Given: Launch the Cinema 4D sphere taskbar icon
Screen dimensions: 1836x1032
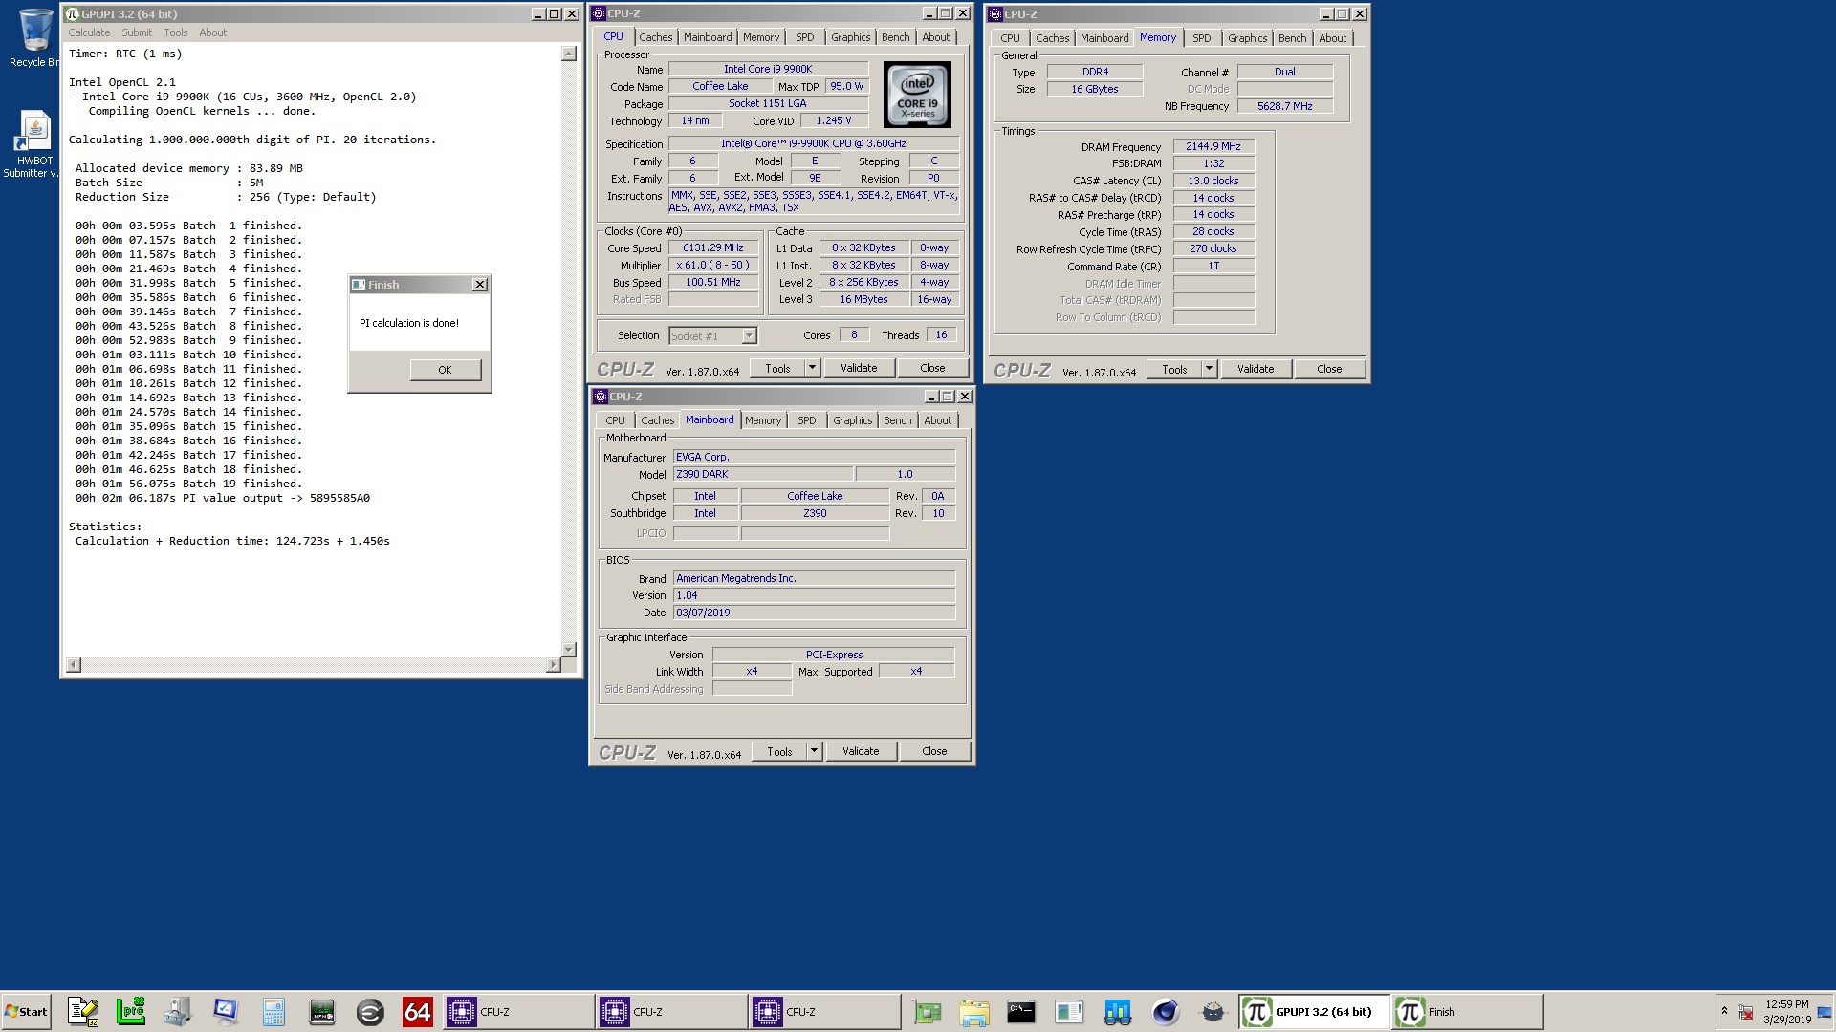Looking at the screenshot, I should click(x=1165, y=1012).
